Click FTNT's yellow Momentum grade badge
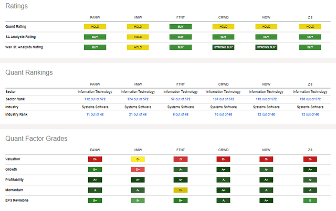The height and width of the screenshot is (211, 336). tap(181, 190)
